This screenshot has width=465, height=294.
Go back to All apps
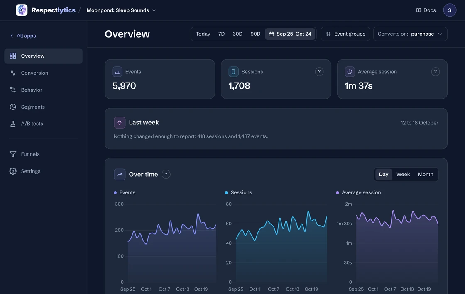pos(23,36)
